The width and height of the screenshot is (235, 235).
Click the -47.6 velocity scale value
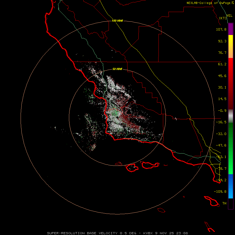tap(221, 145)
